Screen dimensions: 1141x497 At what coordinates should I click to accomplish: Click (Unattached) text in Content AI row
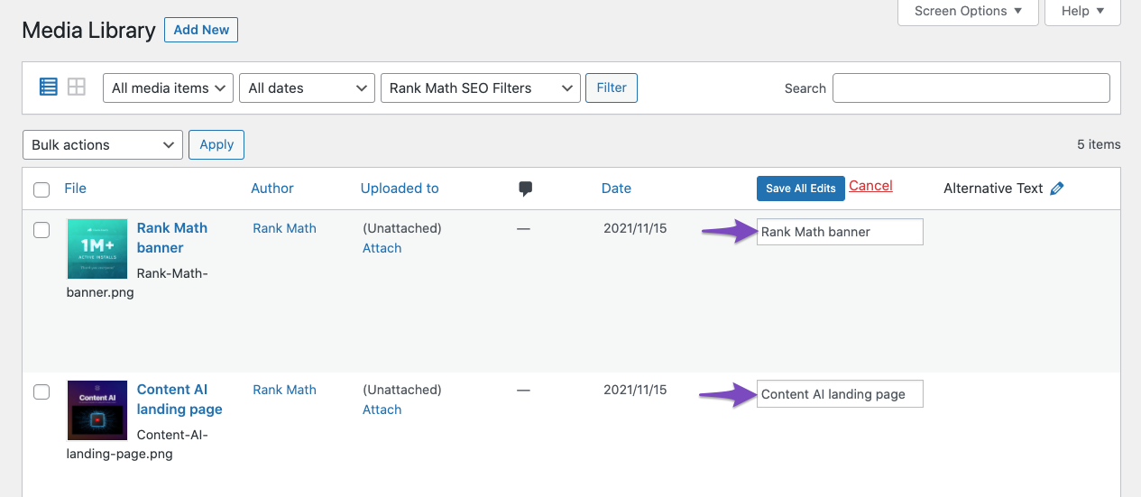click(402, 390)
